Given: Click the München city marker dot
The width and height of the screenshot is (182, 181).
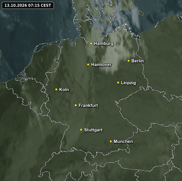Looking at the screenshot, I should tap(111, 141).
